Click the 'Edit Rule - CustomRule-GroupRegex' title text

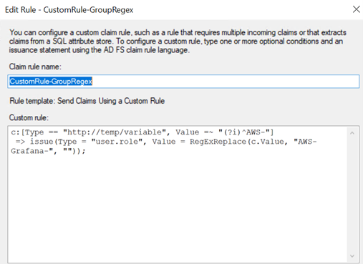point(69,10)
